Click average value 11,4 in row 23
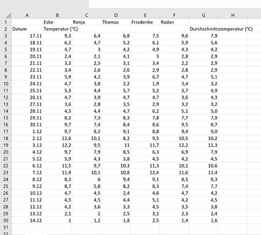The height and width of the screenshot is (235, 261). pos(204,173)
